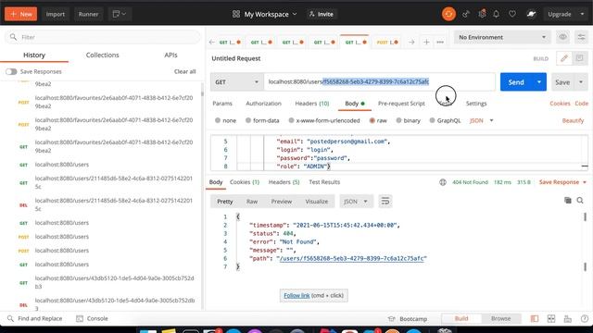Click the Invite button
Image resolution: width=593 pixels, height=333 pixels.
click(322, 15)
